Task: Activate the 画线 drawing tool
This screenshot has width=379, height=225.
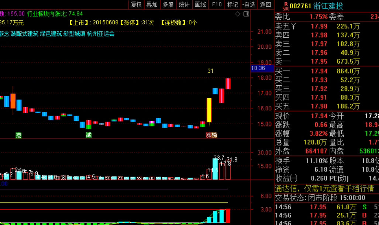Action: click(x=200, y=4)
